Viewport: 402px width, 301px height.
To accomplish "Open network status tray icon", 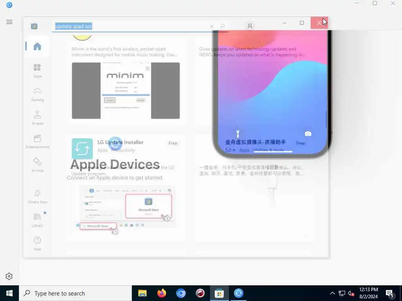I will (x=342, y=293).
